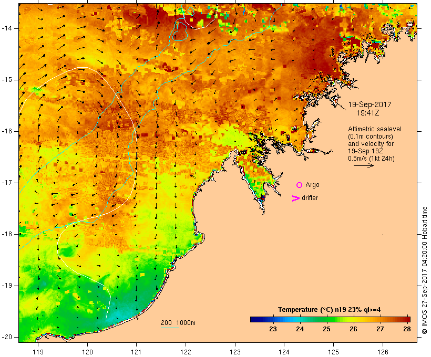The height and width of the screenshot is (357, 431).
Task: Click the longitude axis label '124'
Action: (x=284, y=352)
